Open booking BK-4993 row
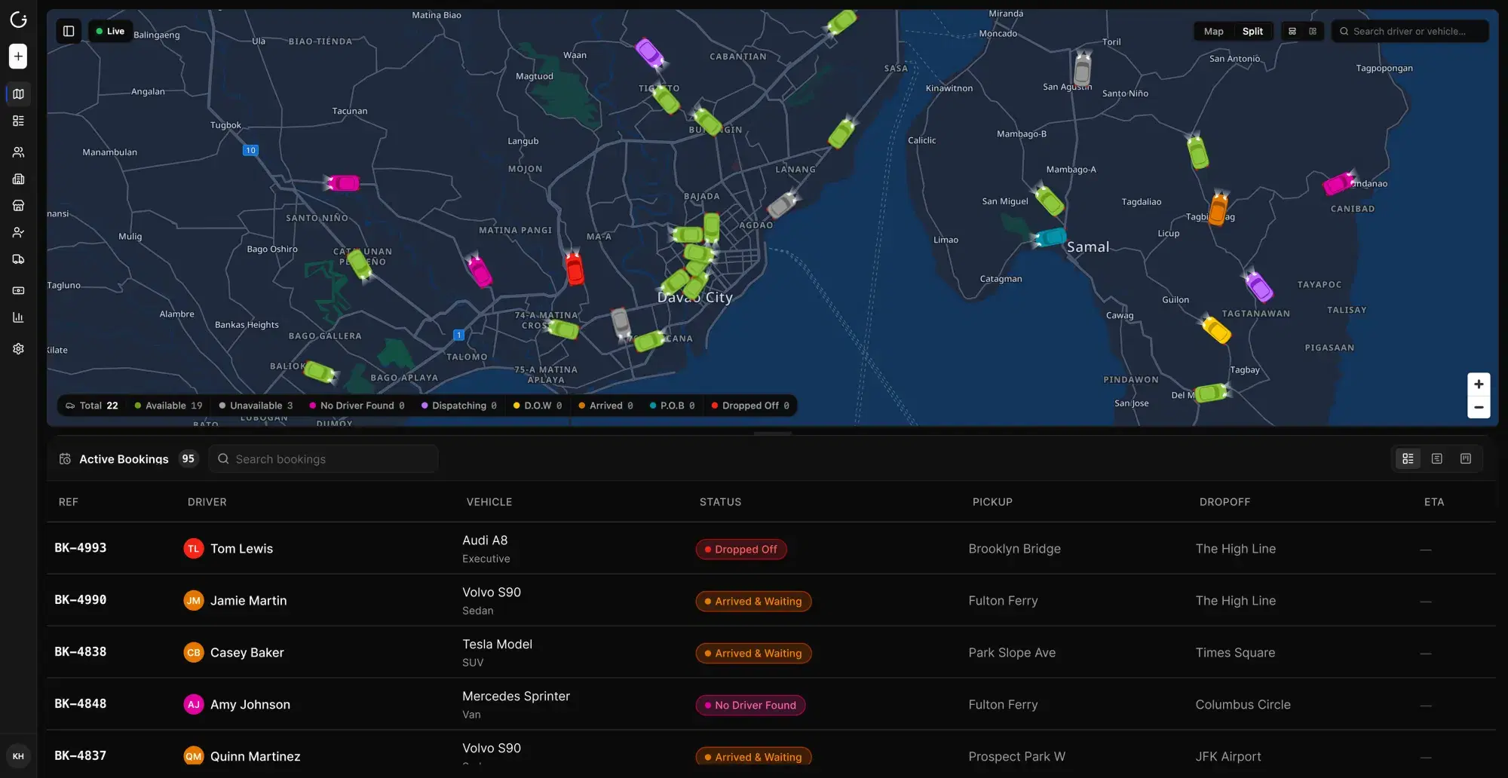 tap(771, 549)
